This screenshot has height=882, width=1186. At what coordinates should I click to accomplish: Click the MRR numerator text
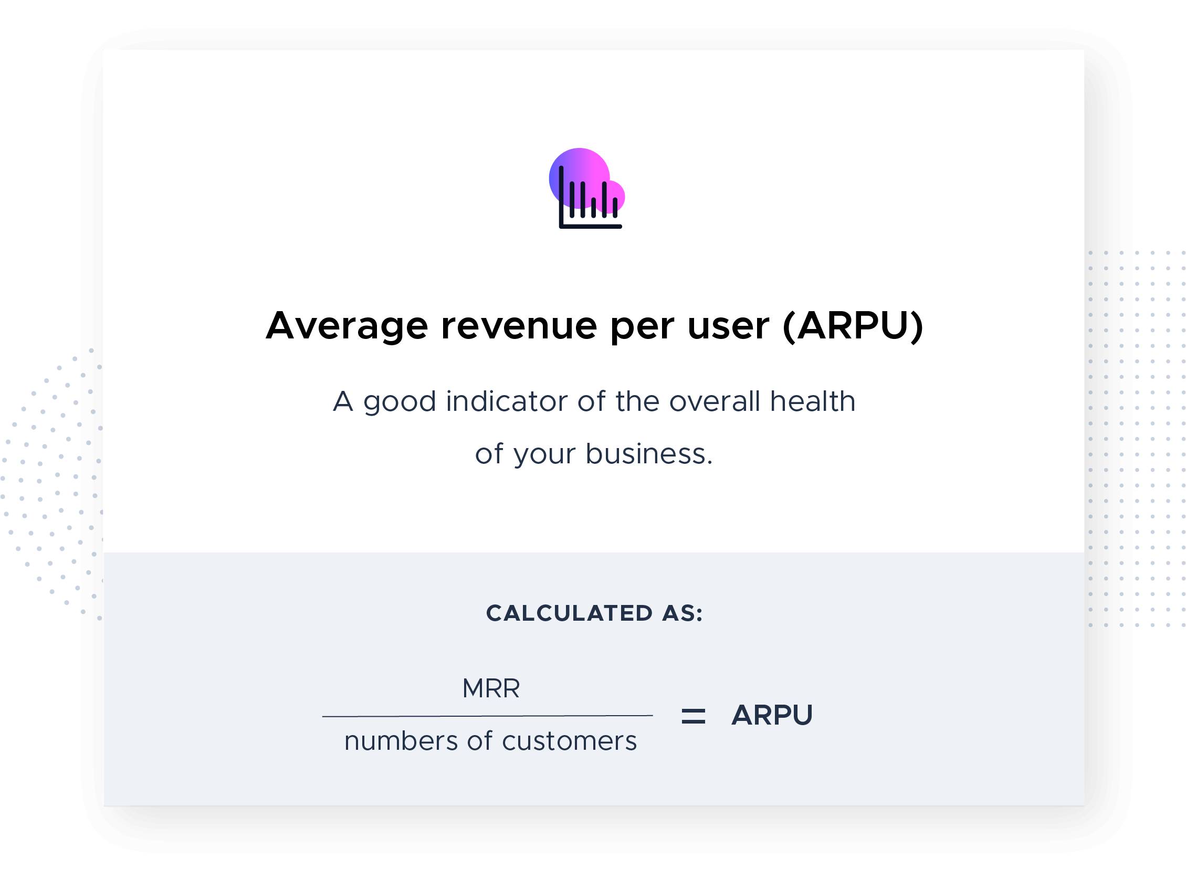point(491,688)
